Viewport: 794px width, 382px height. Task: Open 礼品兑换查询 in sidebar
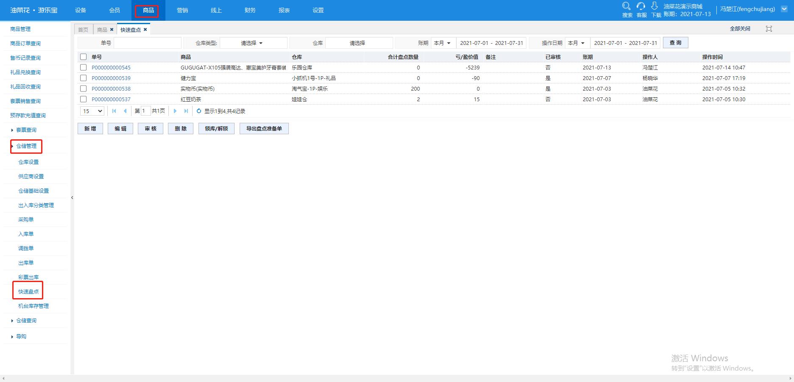click(25, 72)
